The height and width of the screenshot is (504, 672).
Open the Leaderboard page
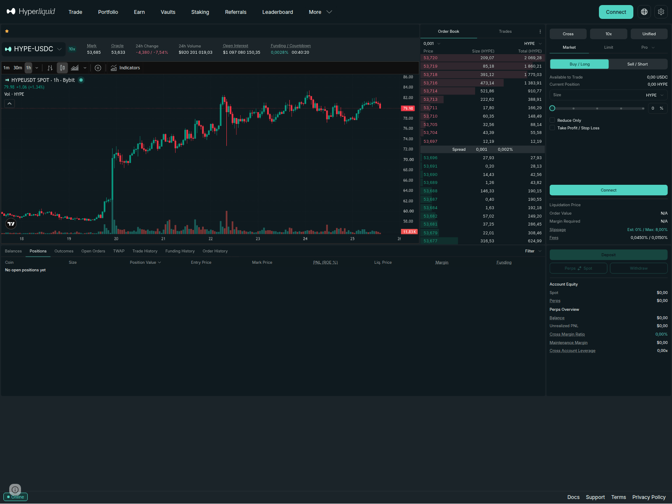pyautogui.click(x=278, y=12)
